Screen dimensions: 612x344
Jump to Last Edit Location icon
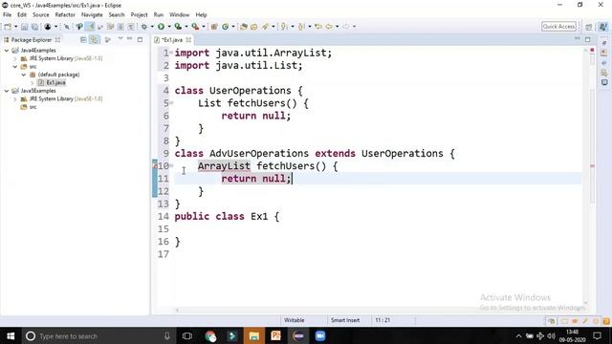pyautogui.click(x=318, y=27)
